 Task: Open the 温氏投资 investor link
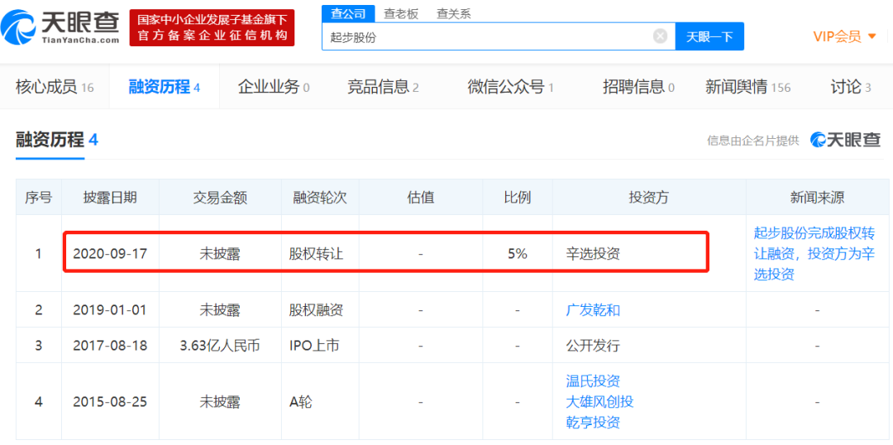[593, 381]
